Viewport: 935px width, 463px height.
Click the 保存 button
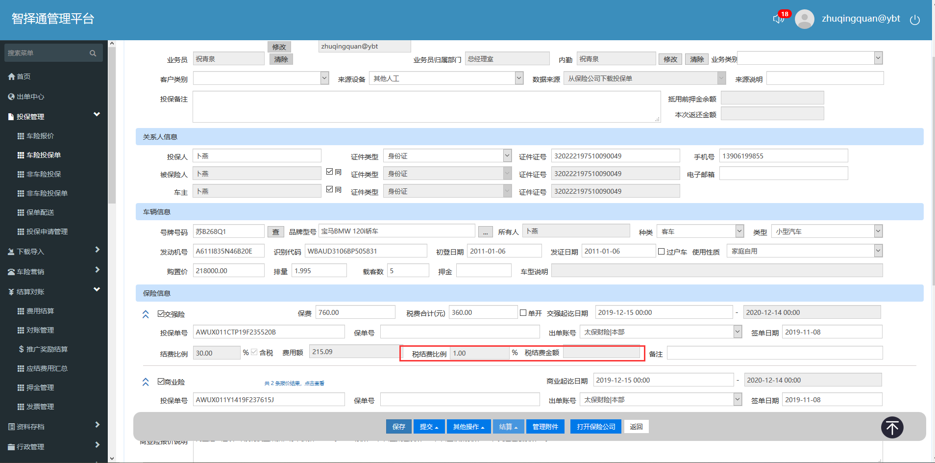pyautogui.click(x=398, y=427)
